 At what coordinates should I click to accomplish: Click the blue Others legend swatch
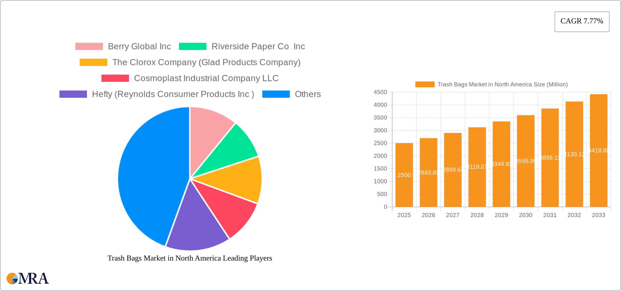pos(276,94)
